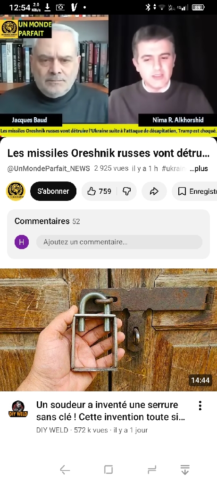This screenshot has width=217, height=484.
Task: Share the video using arrow icon
Action: click(154, 191)
